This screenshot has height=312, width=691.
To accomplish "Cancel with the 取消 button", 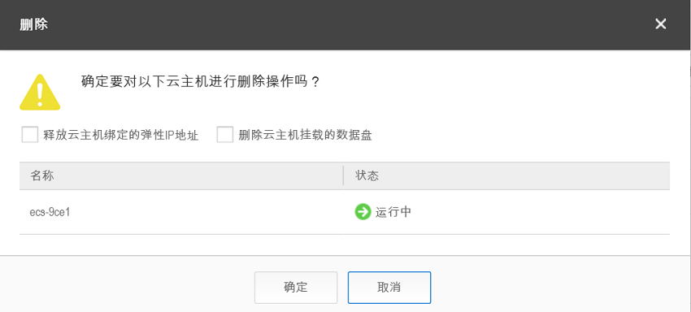I will 389,288.
